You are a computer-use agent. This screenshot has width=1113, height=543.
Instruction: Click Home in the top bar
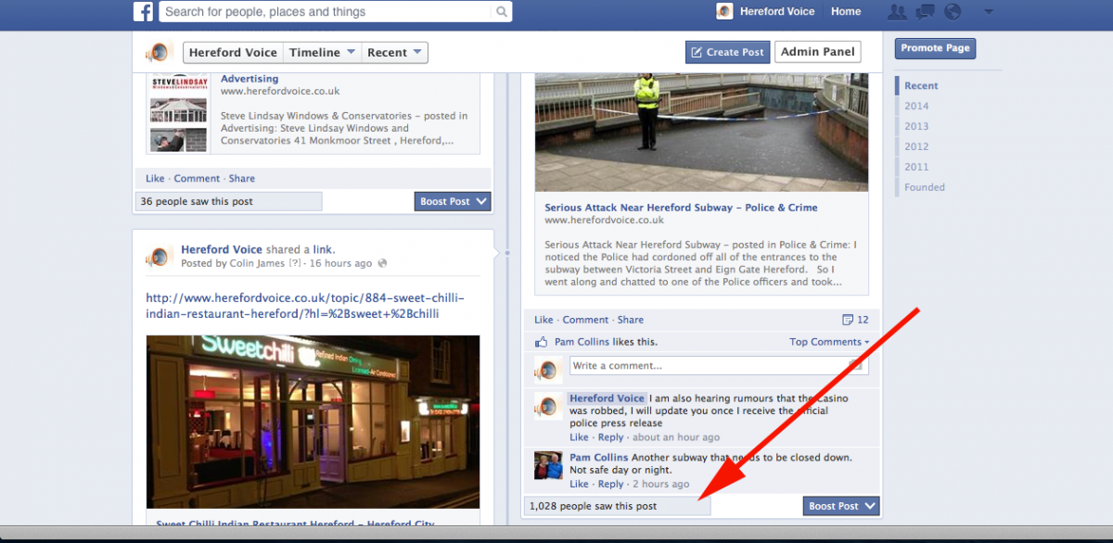click(x=846, y=12)
